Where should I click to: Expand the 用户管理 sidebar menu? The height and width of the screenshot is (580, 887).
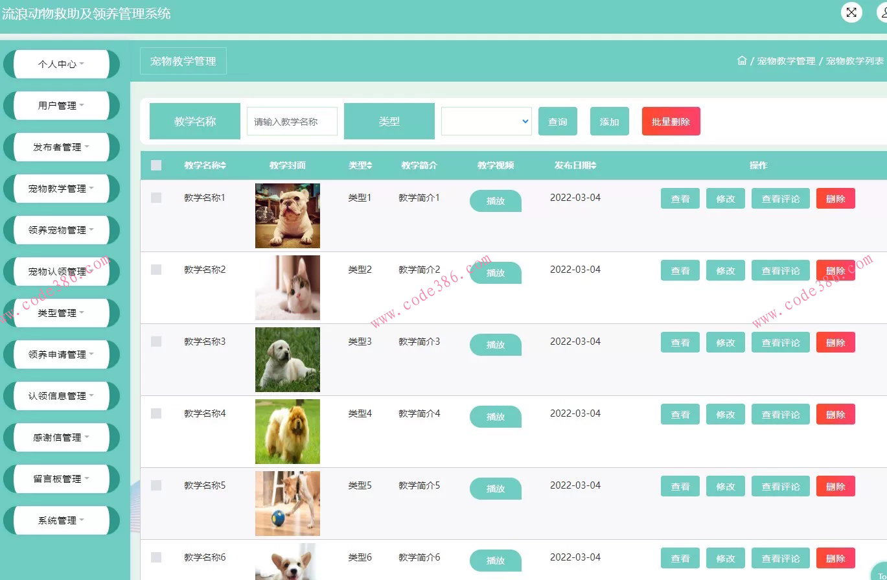tap(62, 106)
